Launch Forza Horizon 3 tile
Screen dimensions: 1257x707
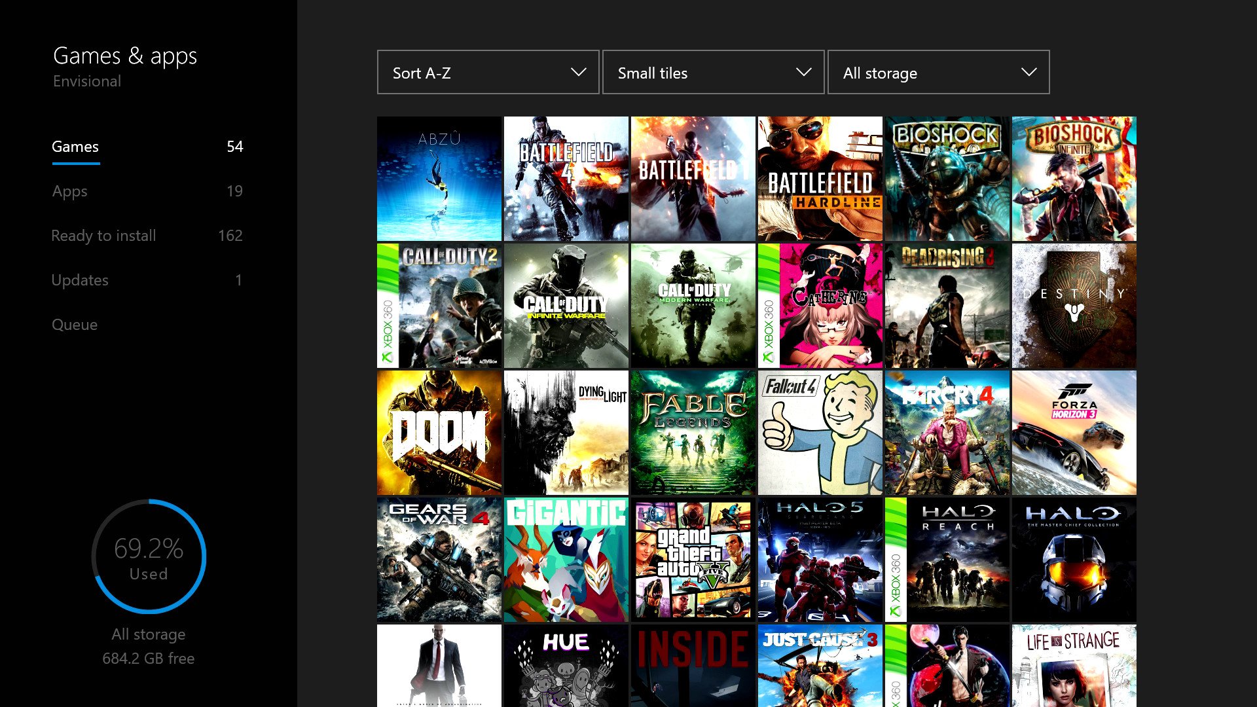(x=1074, y=432)
